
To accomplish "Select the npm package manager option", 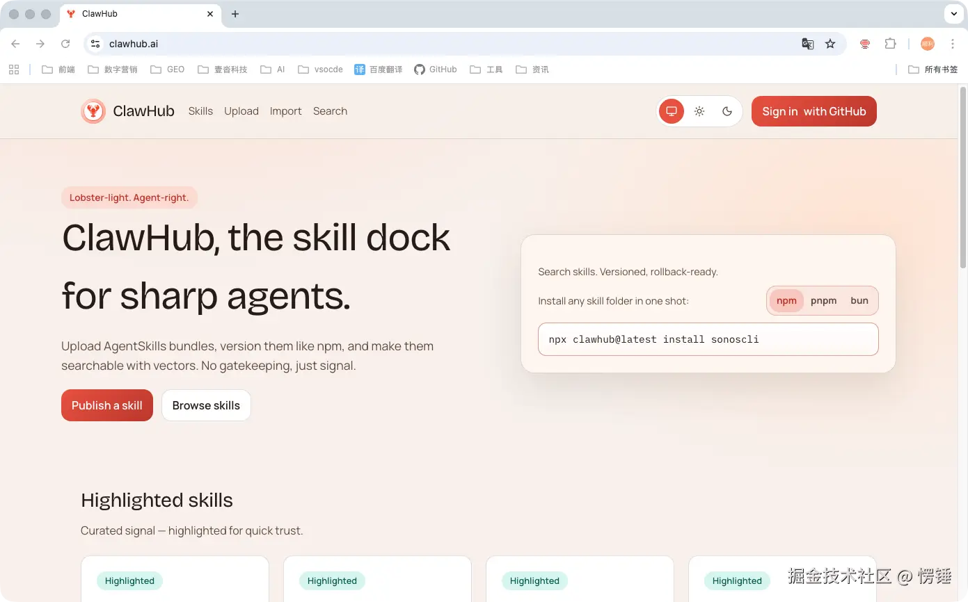I will point(786,301).
